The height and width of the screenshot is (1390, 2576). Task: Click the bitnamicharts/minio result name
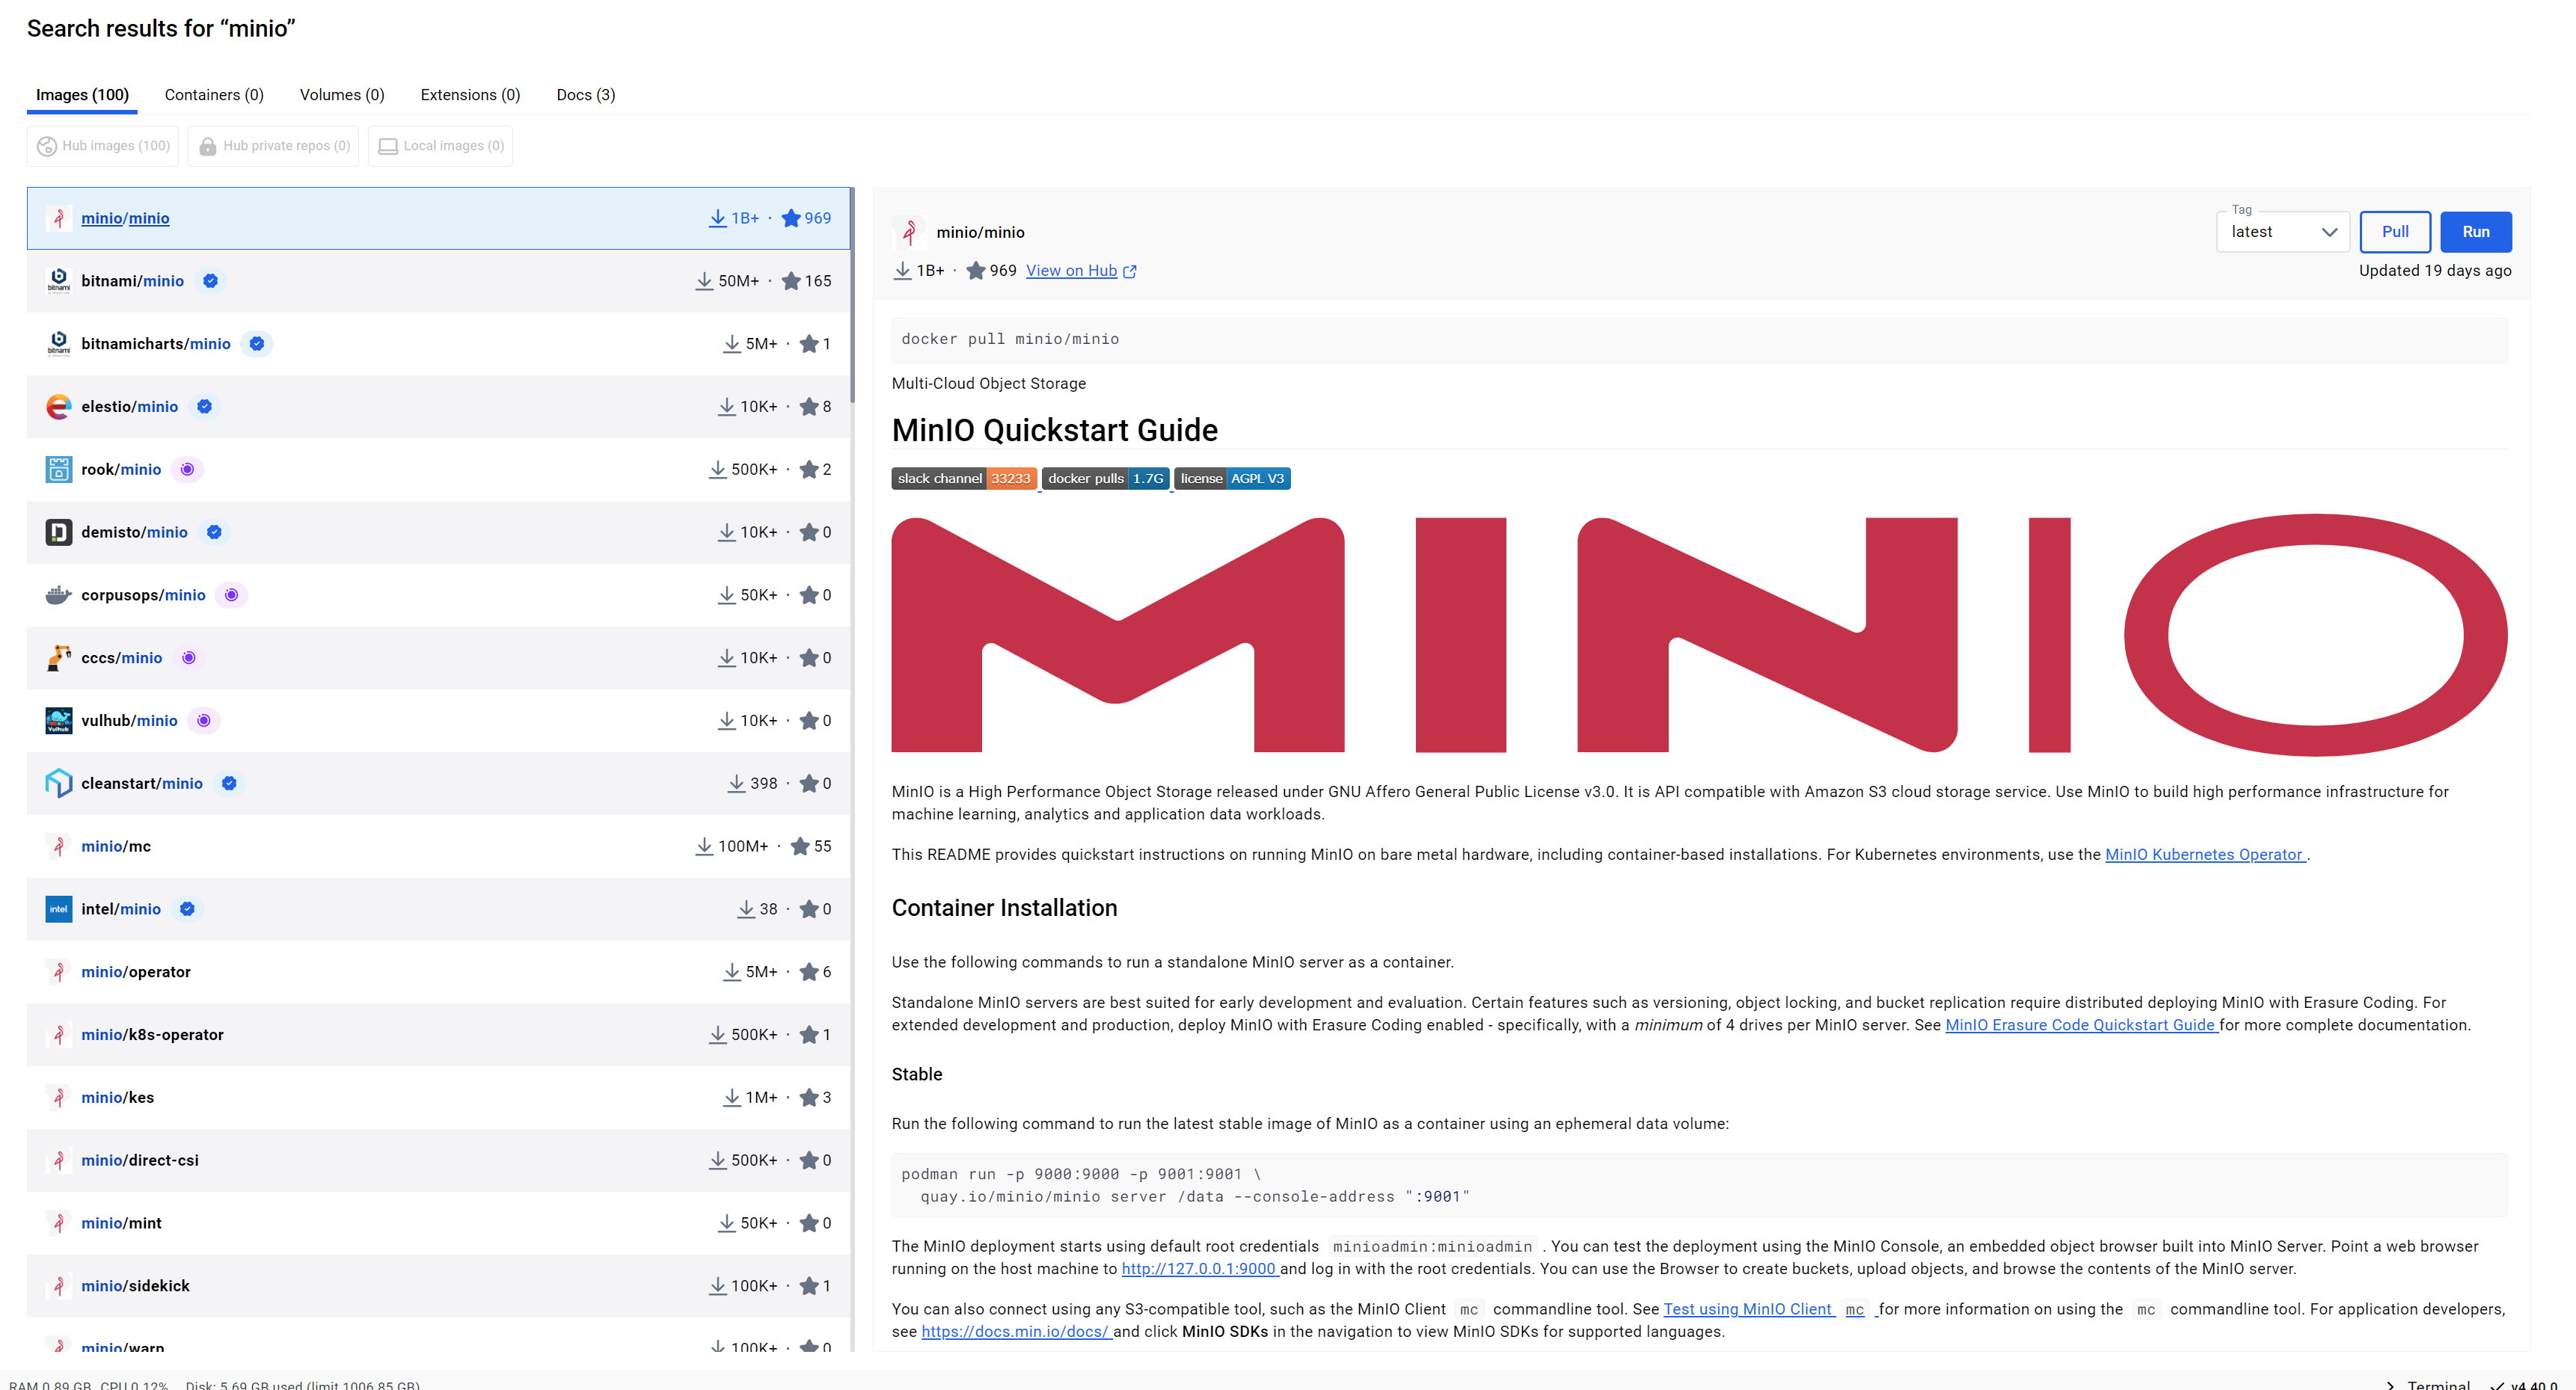click(x=156, y=344)
